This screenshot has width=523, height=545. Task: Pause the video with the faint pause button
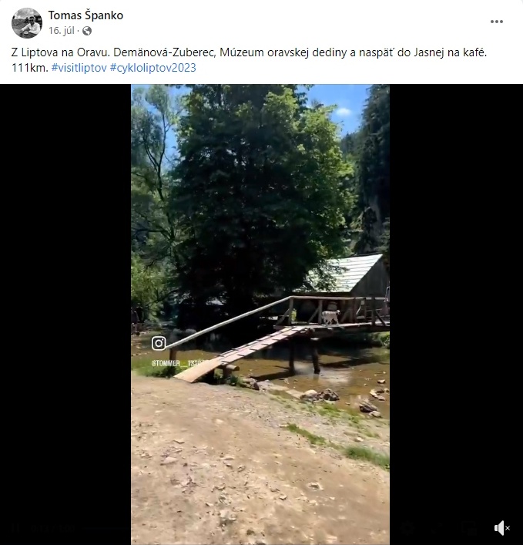(15, 527)
